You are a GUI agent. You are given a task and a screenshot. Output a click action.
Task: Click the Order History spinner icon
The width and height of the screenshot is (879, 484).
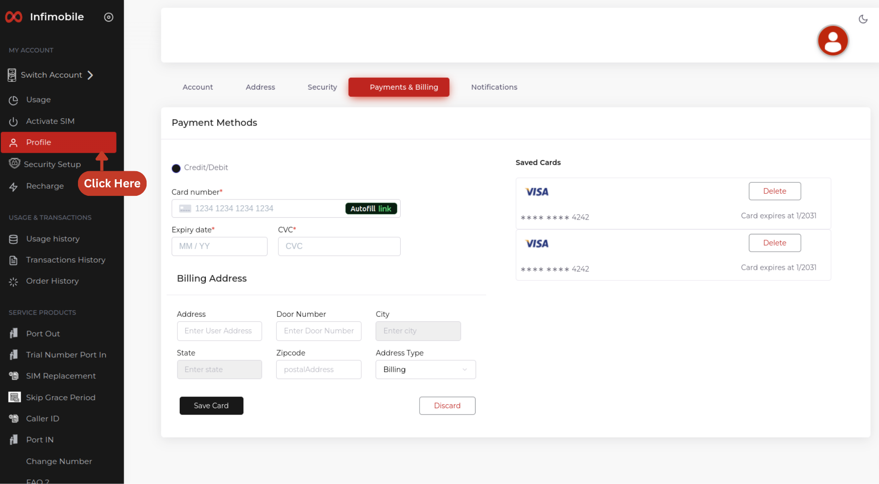tap(13, 282)
